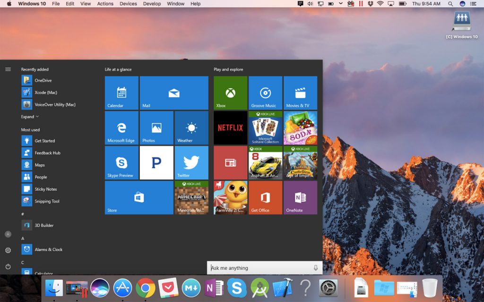Launch Siri from the Dock

(x=100, y=288)
